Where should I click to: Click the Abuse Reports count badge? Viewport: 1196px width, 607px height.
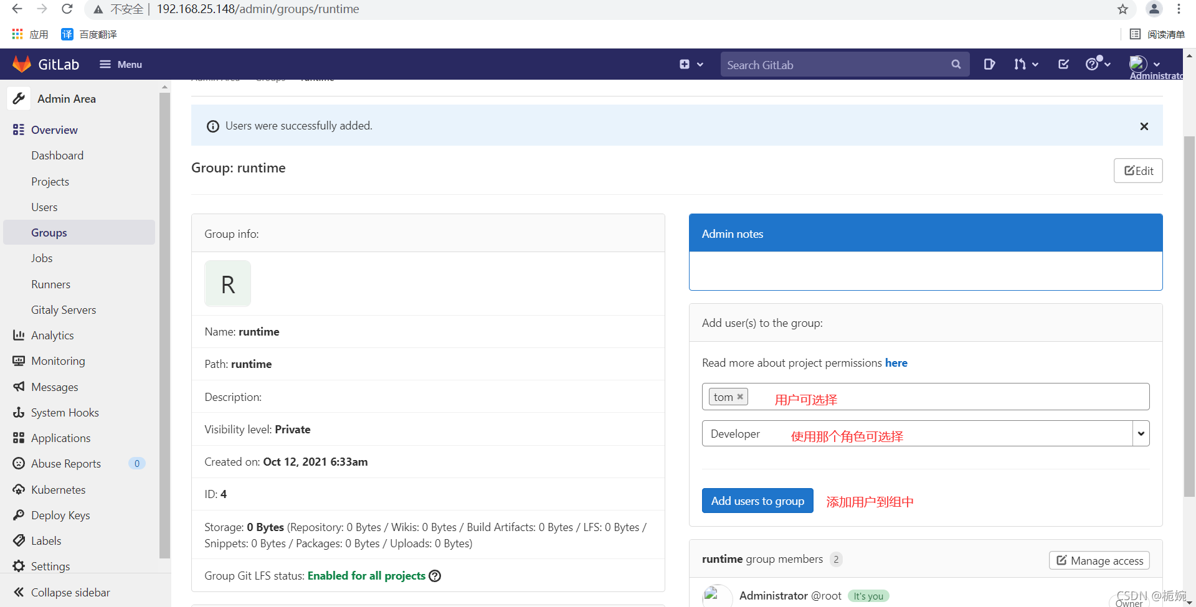pos(137,463)
